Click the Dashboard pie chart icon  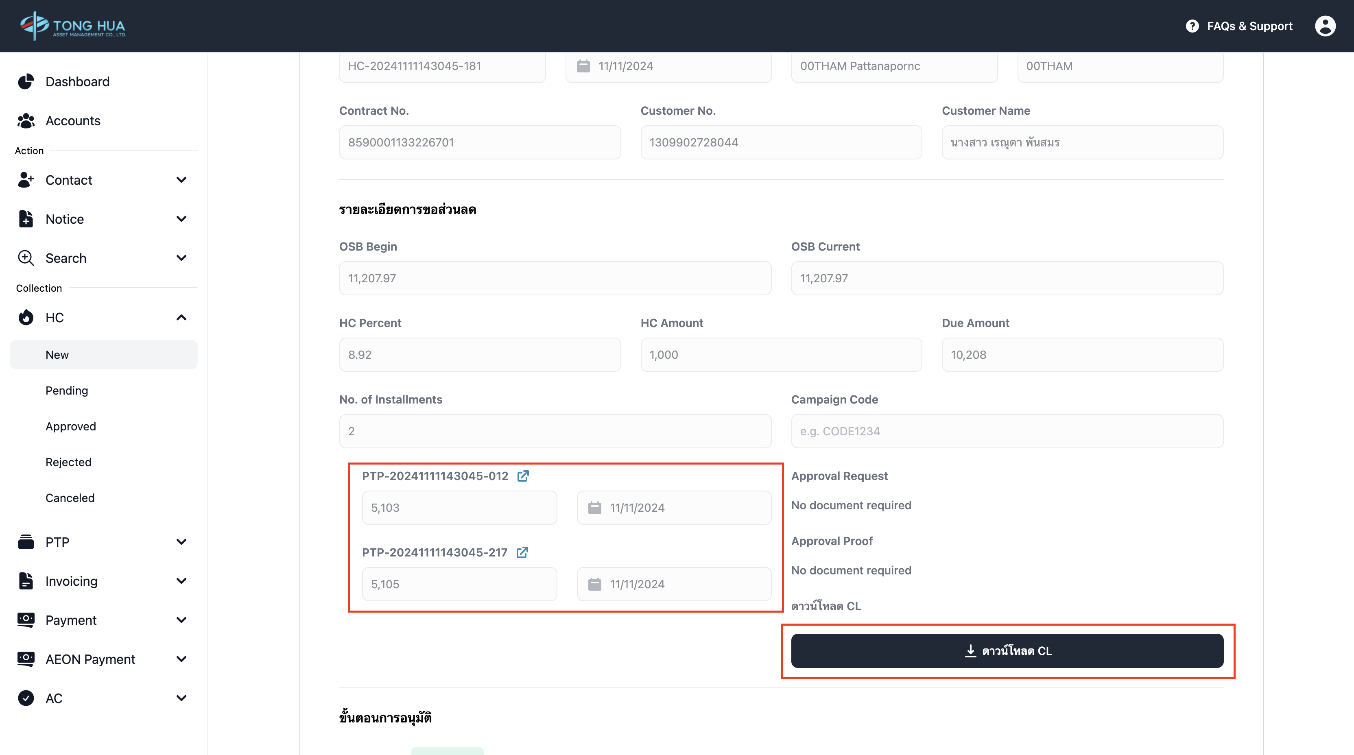(26, 81)
